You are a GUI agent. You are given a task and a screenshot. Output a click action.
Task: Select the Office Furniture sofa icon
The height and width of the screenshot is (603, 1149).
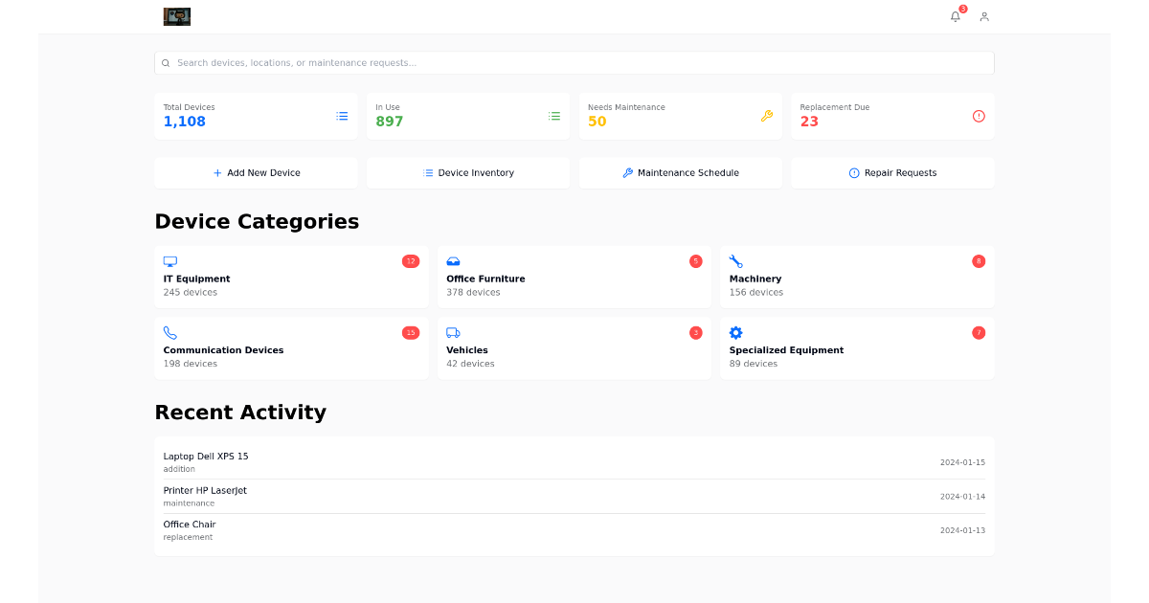pos(453,261)
